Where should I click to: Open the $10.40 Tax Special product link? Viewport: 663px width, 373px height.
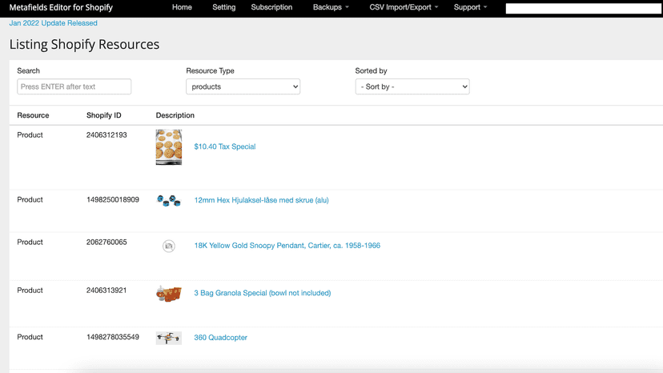pos(224,146)
